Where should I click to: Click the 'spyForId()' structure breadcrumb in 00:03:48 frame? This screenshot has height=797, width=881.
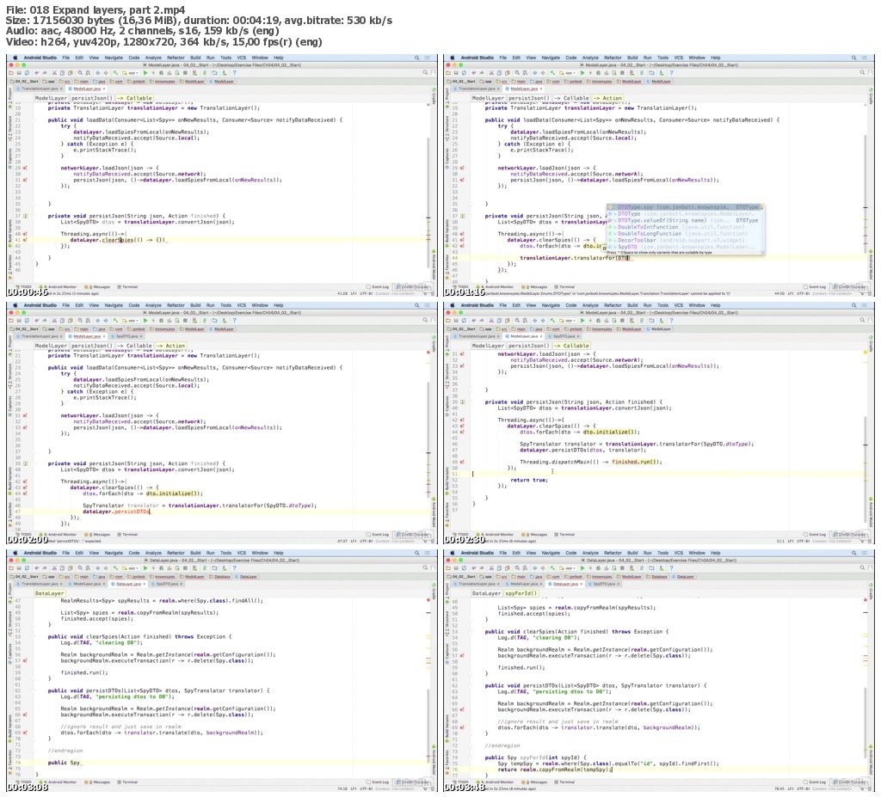(521, 593)
